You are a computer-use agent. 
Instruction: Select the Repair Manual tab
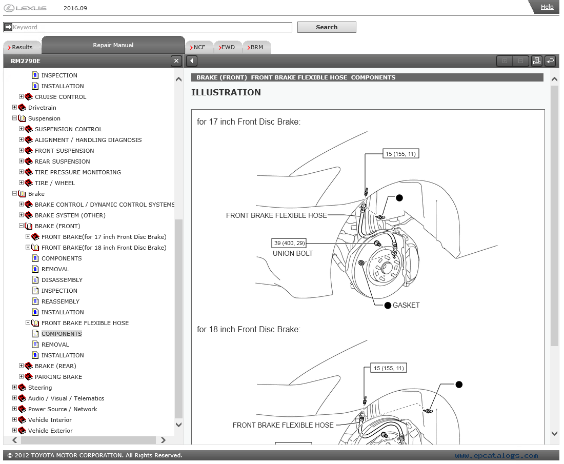(x=113, y=45)
